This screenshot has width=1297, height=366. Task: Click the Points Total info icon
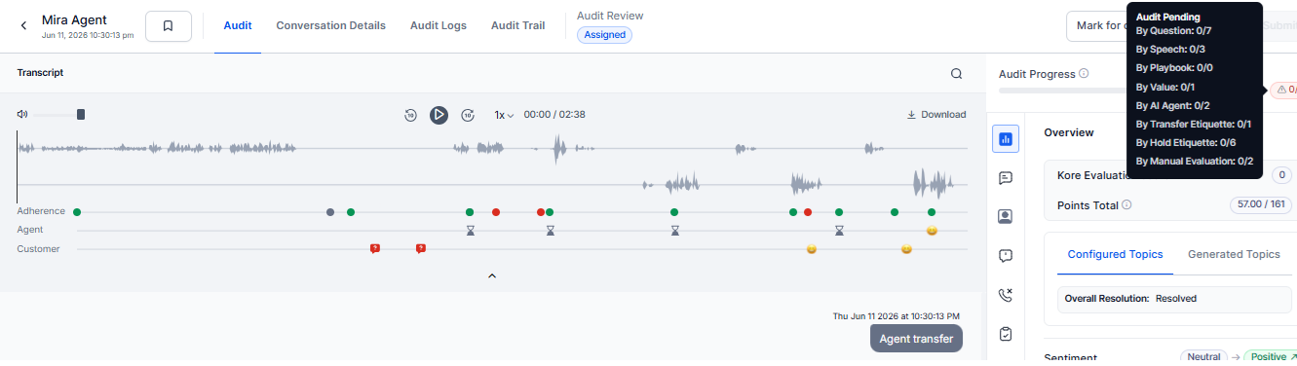pyautogui.click(x=1126, y=205)
